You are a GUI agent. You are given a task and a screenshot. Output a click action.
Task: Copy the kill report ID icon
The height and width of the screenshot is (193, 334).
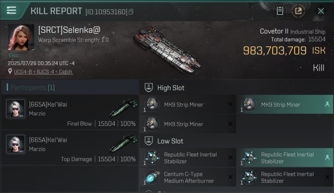131,12
